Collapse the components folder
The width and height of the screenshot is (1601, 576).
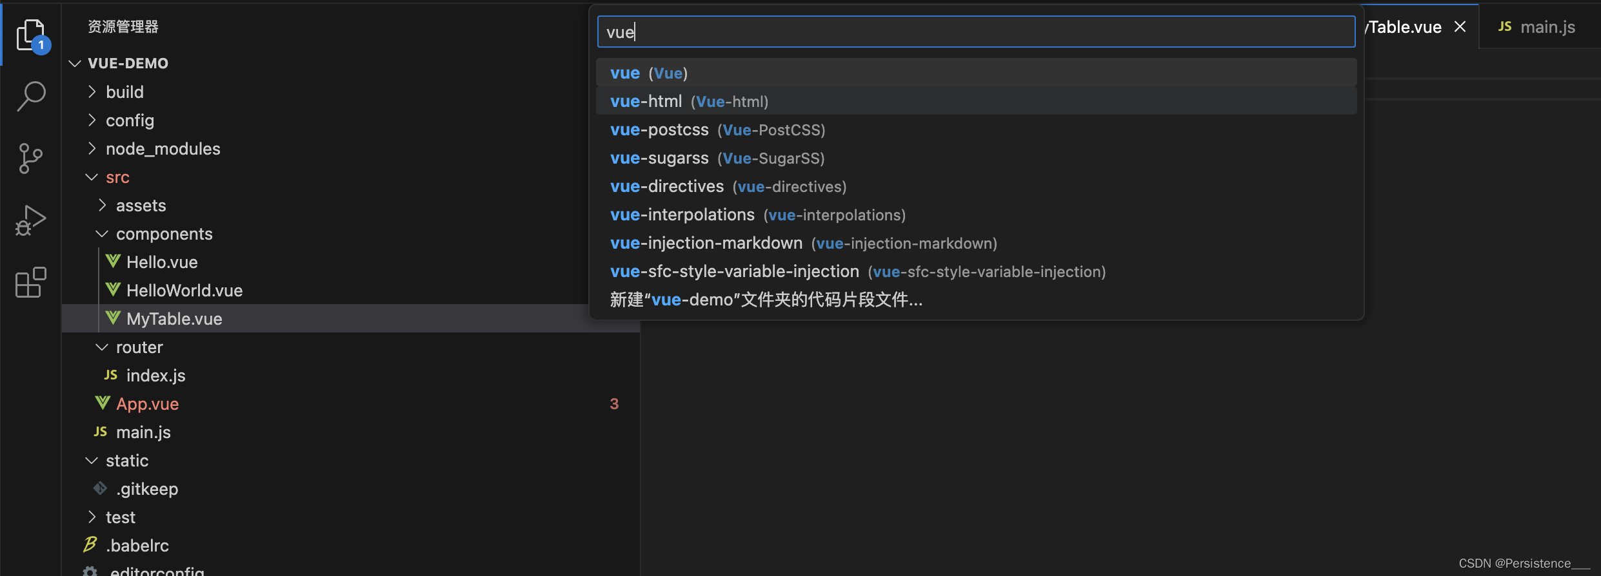pyautogui.click(x=102, y=233)
